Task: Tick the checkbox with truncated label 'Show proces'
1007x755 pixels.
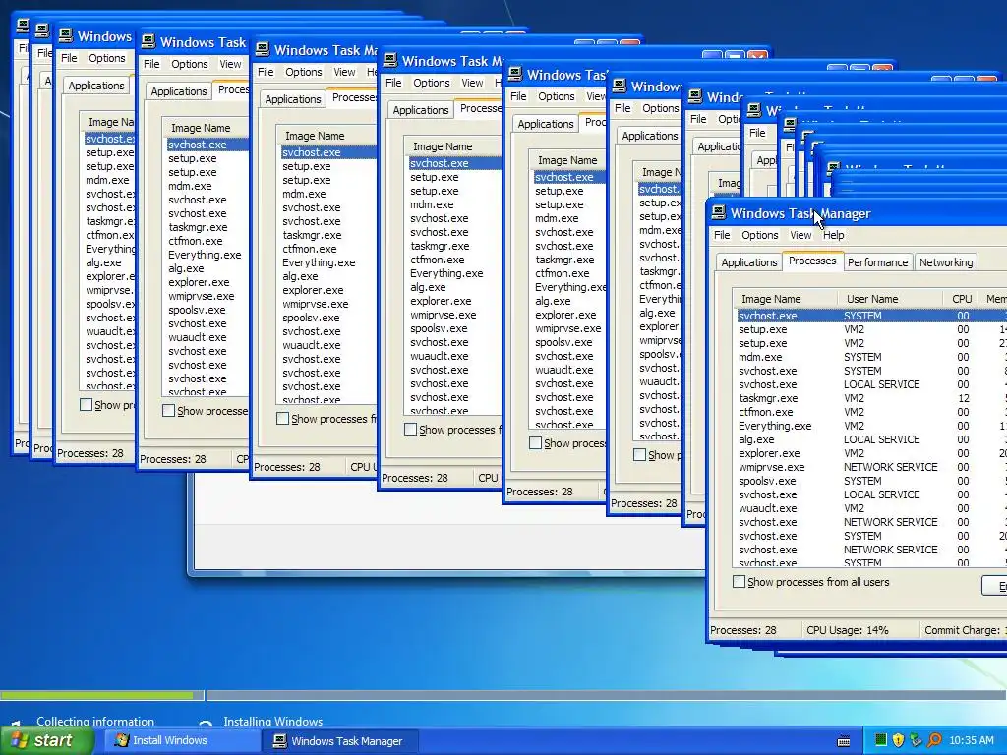Action: [x=535, y=443]
